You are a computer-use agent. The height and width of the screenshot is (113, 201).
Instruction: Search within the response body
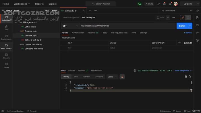point(190,77)
